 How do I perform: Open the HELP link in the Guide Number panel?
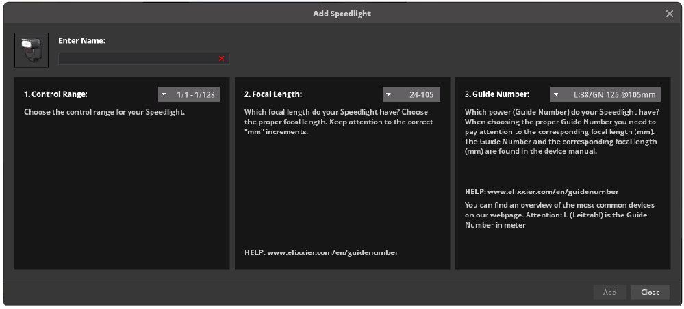coord(542,192)
